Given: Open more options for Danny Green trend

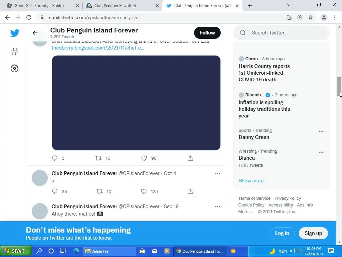Looking at the screenshot, I should click(x=321, y=132).
